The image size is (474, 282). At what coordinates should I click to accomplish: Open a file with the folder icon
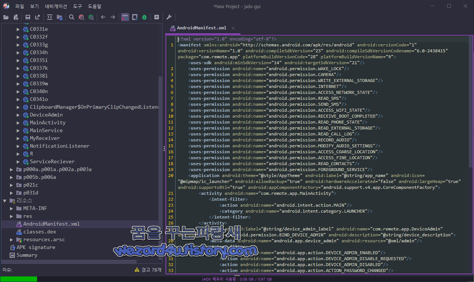tap(6, 17)
